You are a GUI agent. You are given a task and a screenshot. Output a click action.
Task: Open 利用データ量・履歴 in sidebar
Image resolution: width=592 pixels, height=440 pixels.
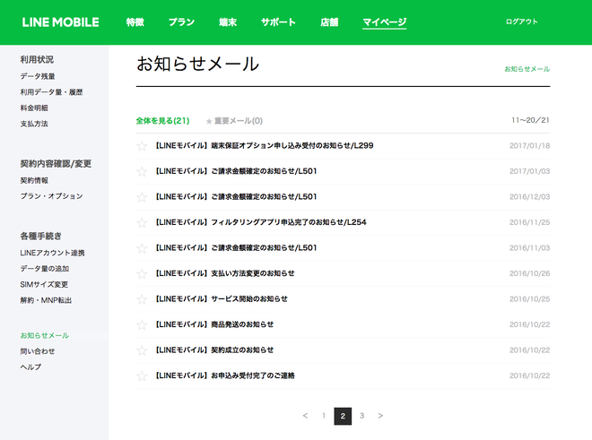pos(51,92)
